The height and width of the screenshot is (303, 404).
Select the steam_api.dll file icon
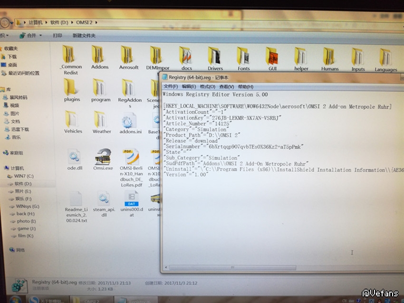click(x=104, y=200)
